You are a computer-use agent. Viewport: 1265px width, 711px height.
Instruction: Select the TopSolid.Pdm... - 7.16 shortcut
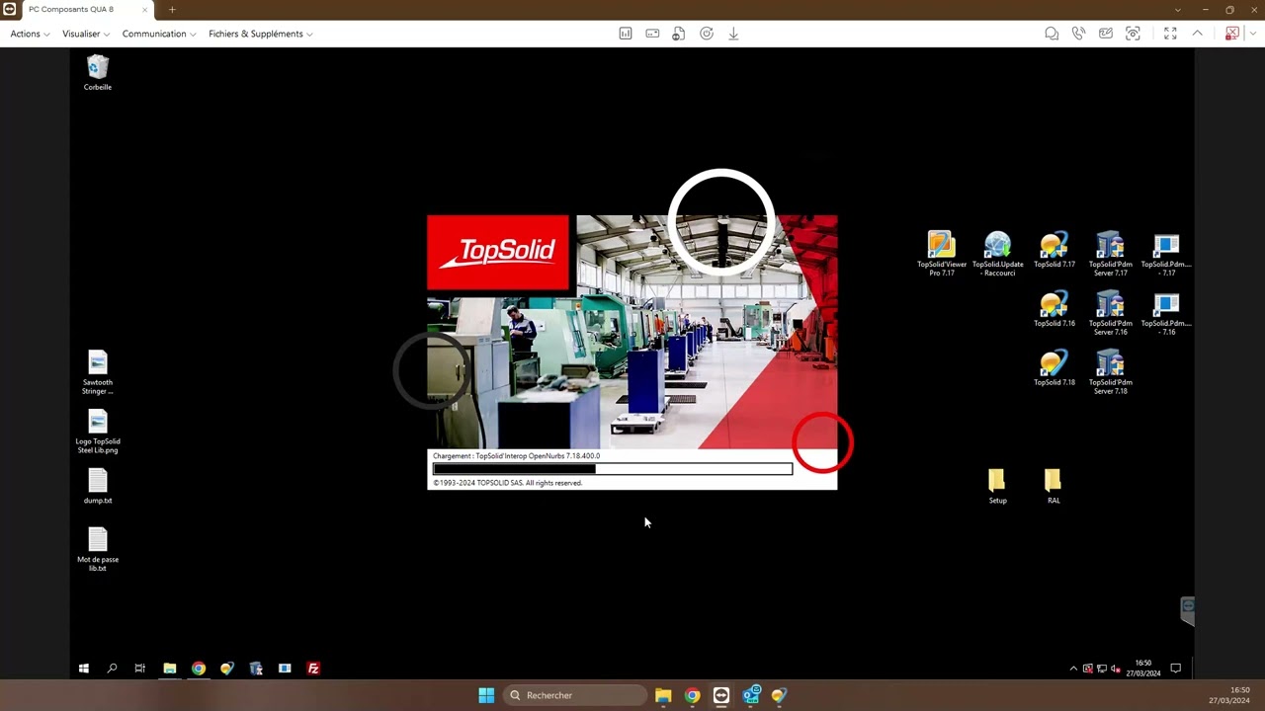point(1166,313)
